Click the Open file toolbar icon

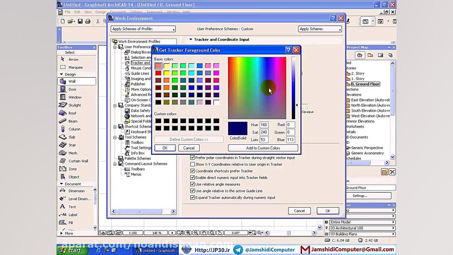(71, 21)
